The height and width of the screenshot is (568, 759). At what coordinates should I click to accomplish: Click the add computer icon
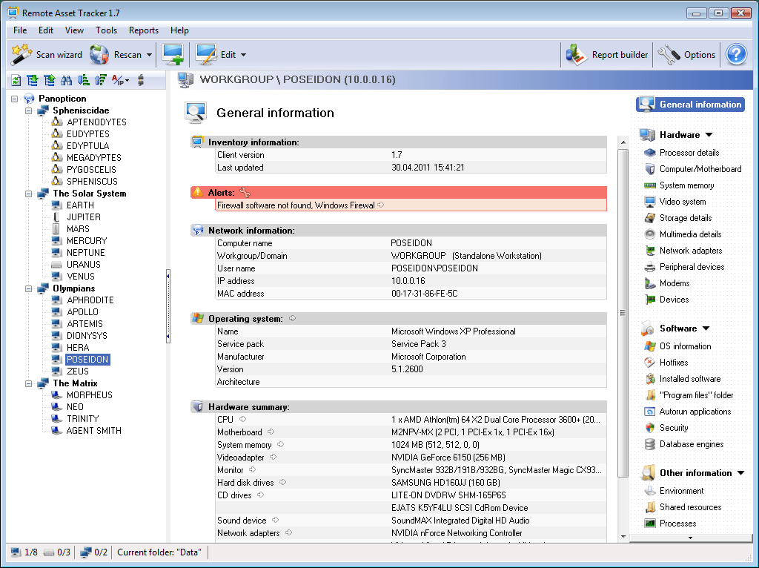[x=173, y=55]
